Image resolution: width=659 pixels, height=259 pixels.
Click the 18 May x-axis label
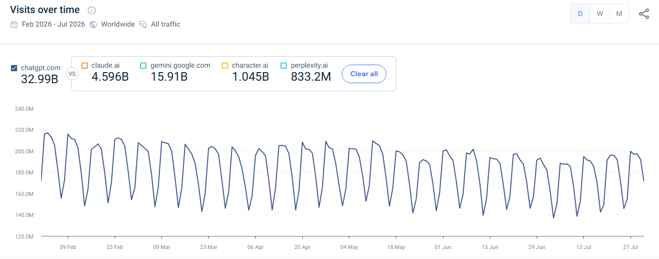396,247
